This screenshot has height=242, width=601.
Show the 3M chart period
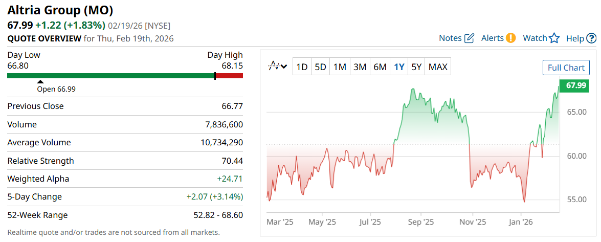click(360, 67)
